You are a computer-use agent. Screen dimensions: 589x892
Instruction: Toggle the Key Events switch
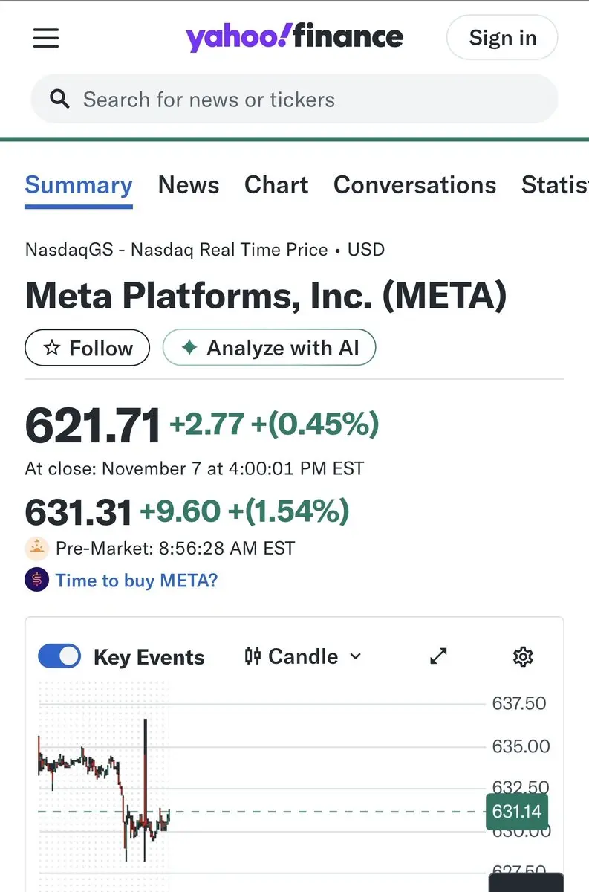coord(59,656)
